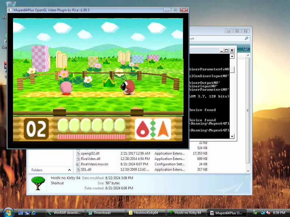
Task: Switch to Downloads taskbar button
Action: pos(106,213)
